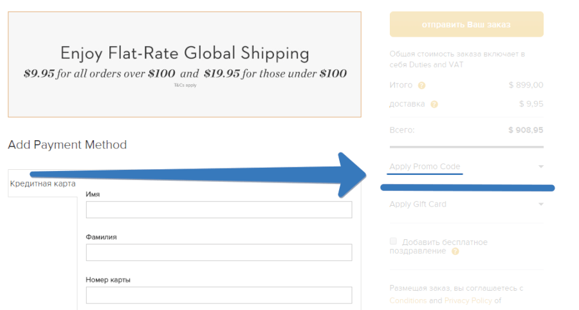579x310 pixels.
Task: Click the Apply Gift Card text
Action: (x=418, y=205)
